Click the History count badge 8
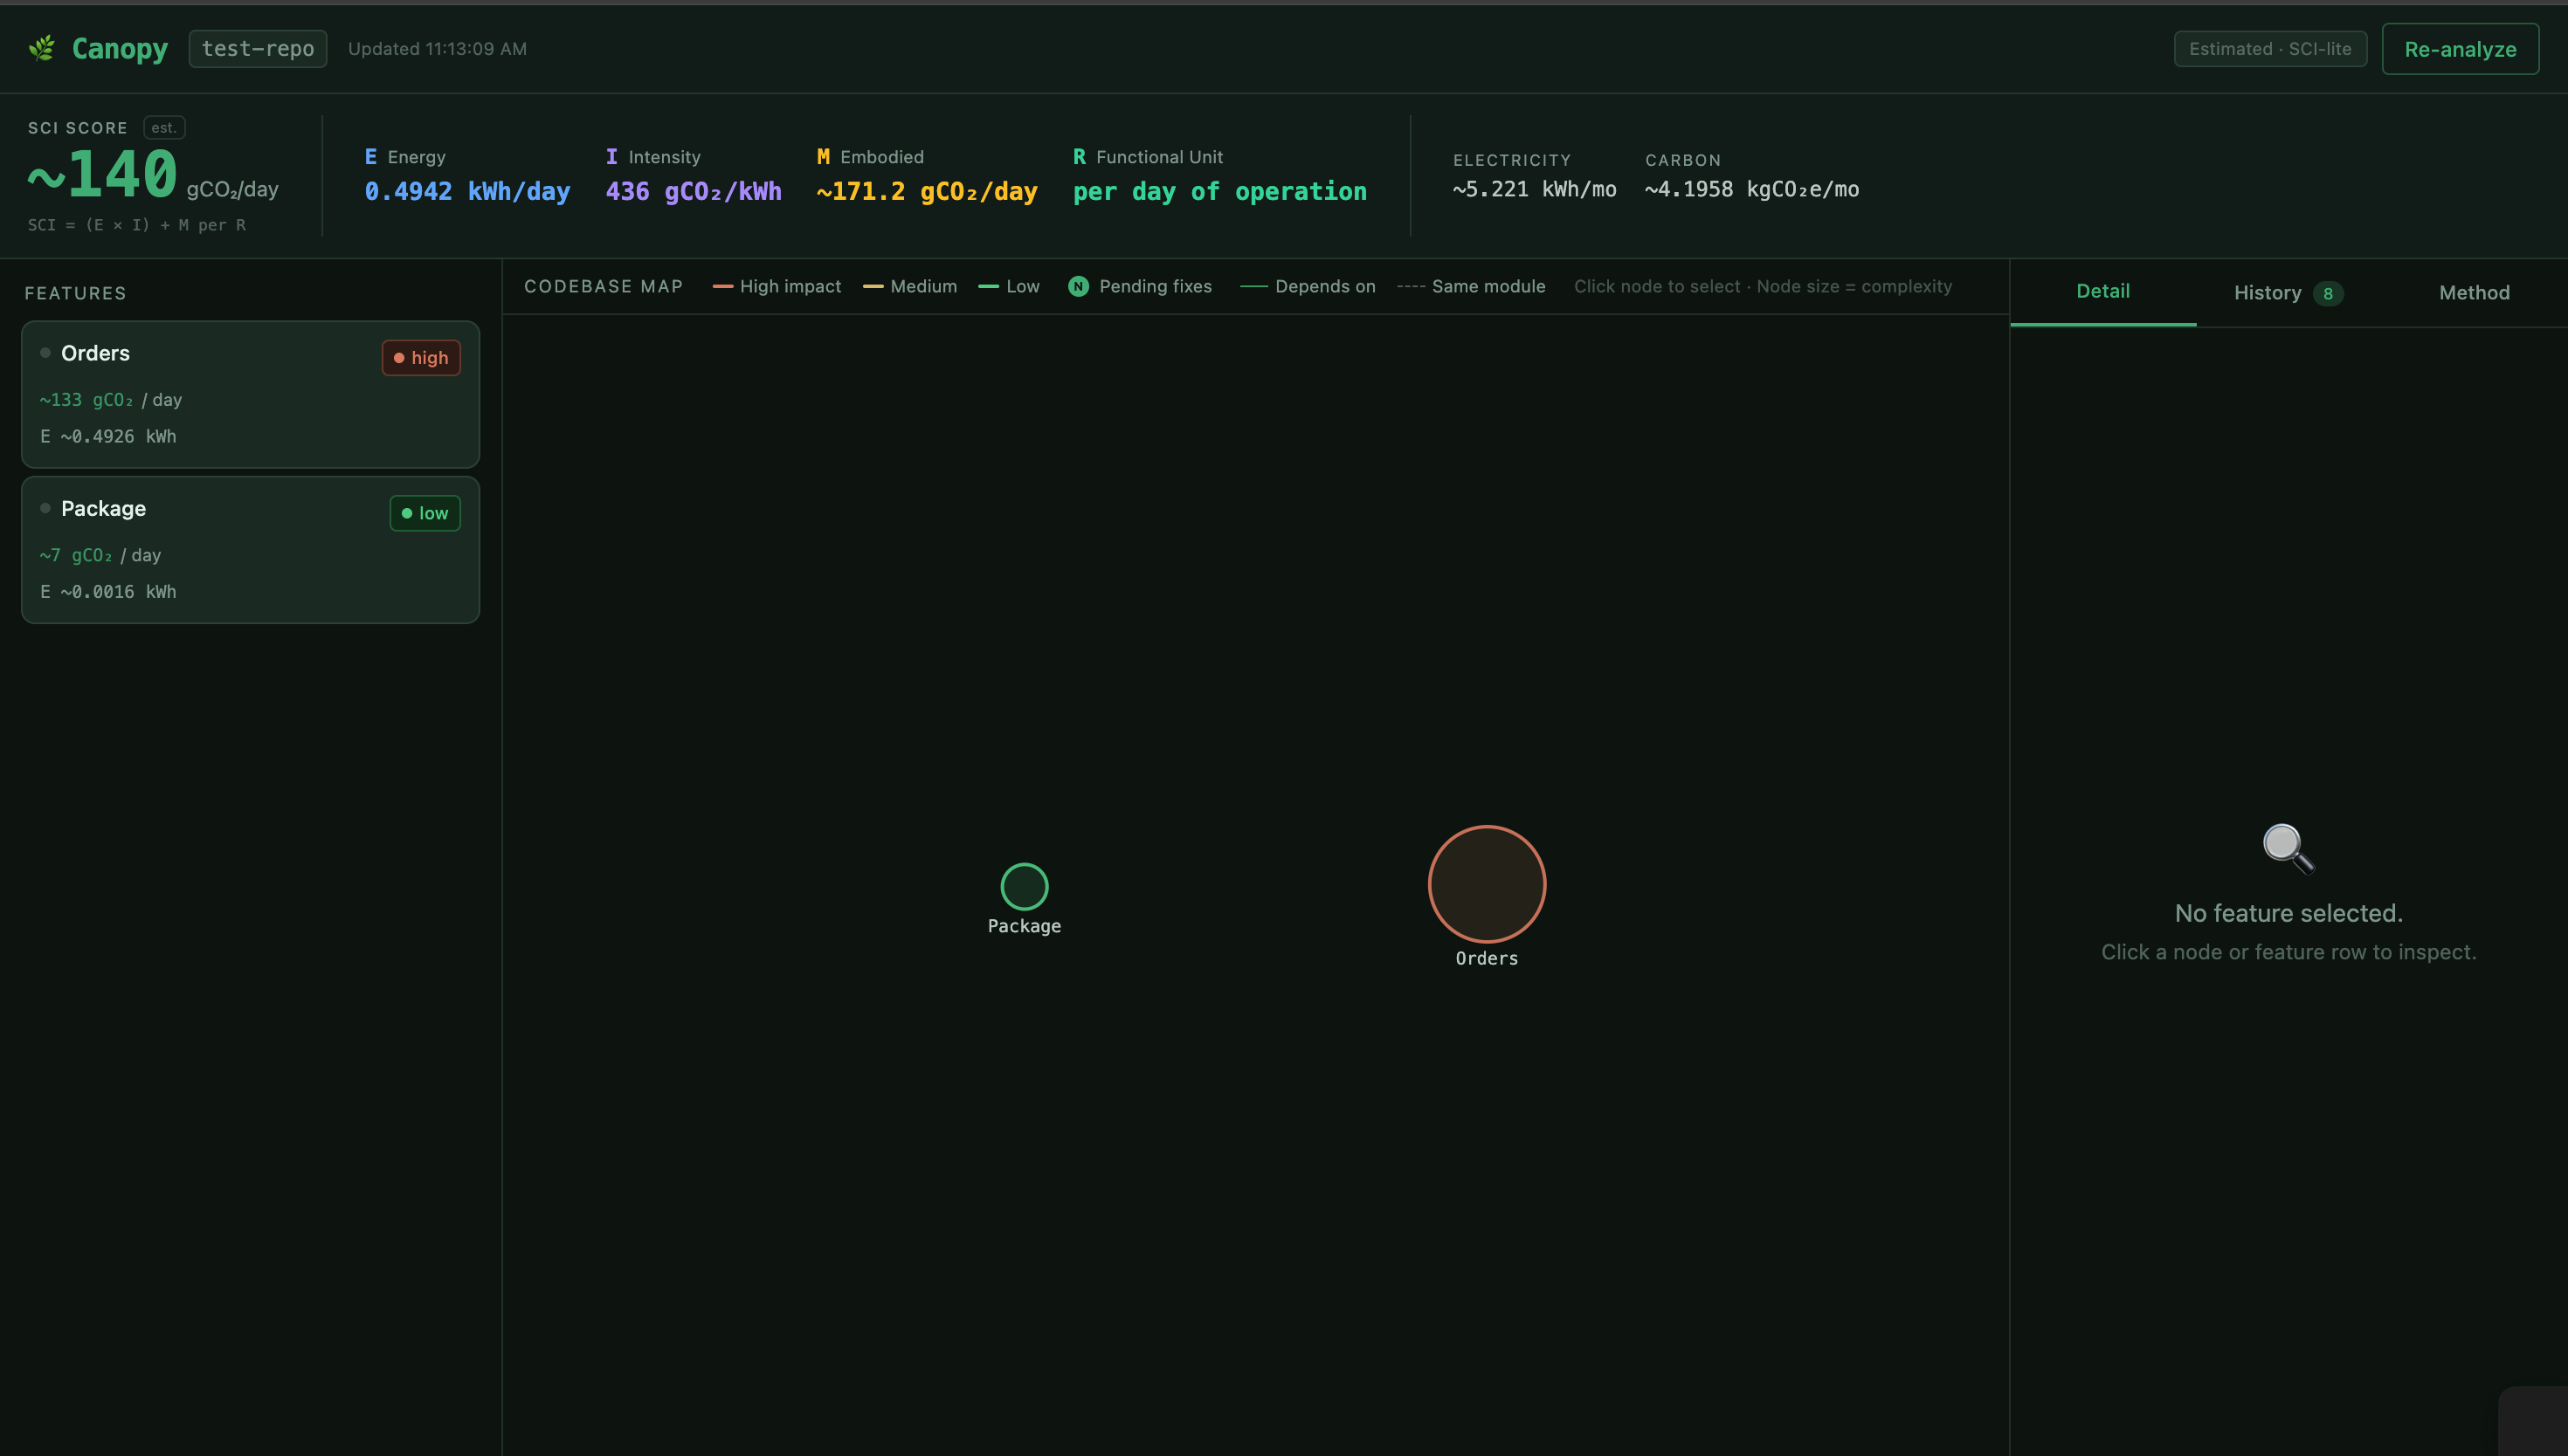The height and width of the screenshot is (1456, 2568). [2327, 294]
